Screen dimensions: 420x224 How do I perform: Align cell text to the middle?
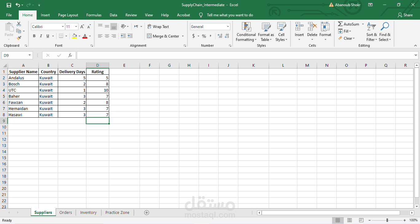tap(107, 26)
